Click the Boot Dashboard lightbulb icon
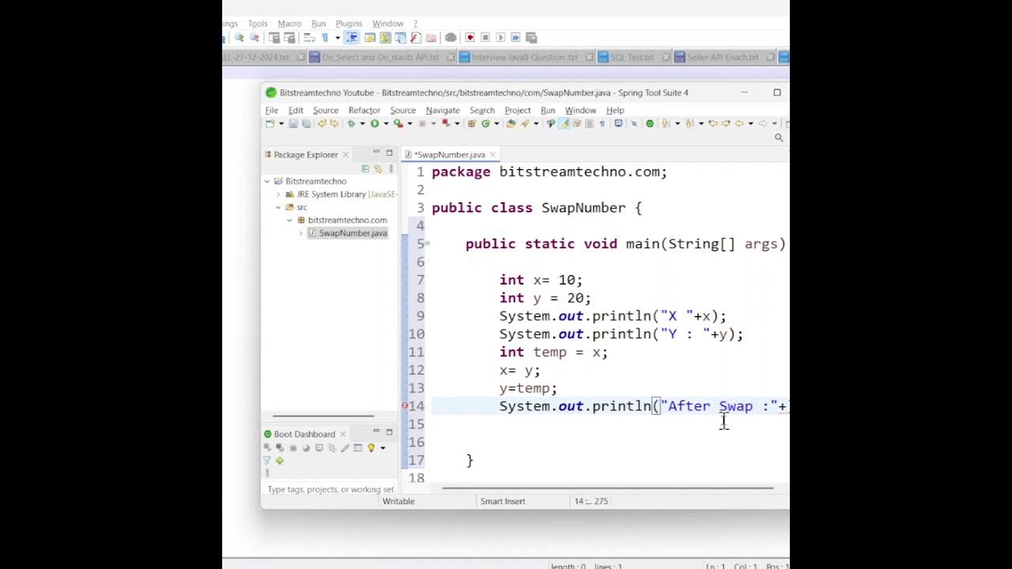Image resolution: width=1012 pixels, height=569 pixels. click(371, 448)
